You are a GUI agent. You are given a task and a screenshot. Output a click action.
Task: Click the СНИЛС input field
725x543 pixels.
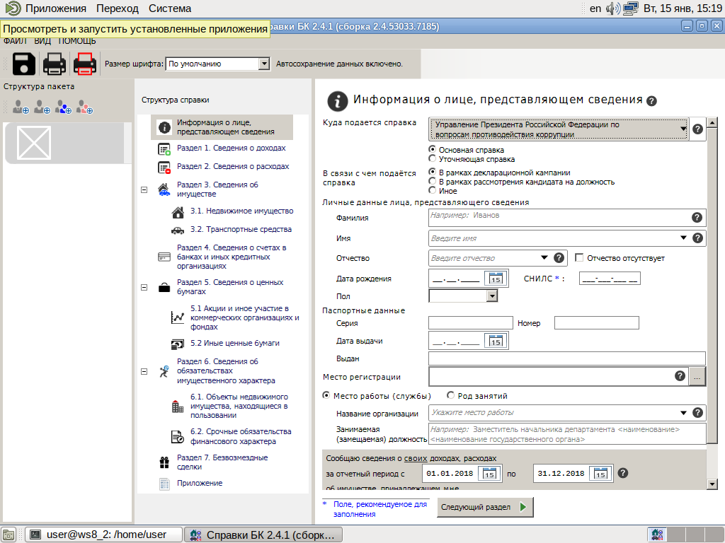[x=610, y=279]
